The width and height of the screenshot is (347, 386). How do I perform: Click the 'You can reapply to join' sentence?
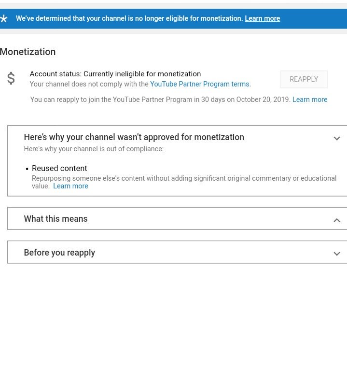coord(160,100)
